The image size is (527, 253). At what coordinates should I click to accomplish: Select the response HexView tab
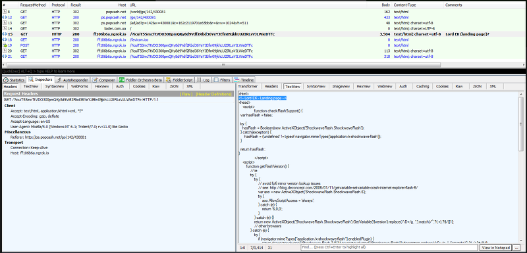364,87
